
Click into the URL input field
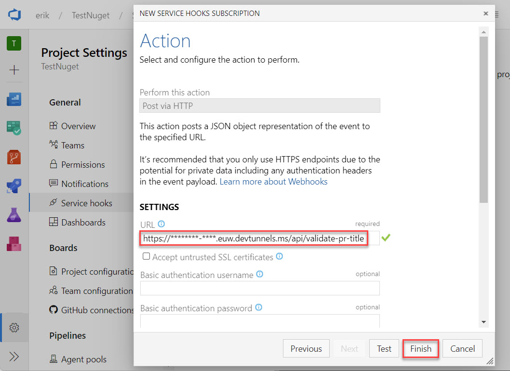click(259, 238)
